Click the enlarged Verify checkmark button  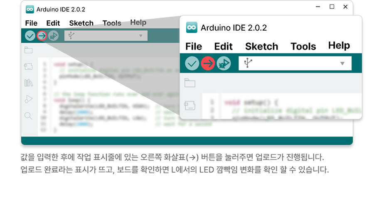pyautogui.click(x=192, y=63)
